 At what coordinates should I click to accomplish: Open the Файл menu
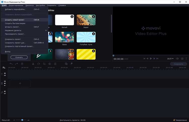coord(4,6)
